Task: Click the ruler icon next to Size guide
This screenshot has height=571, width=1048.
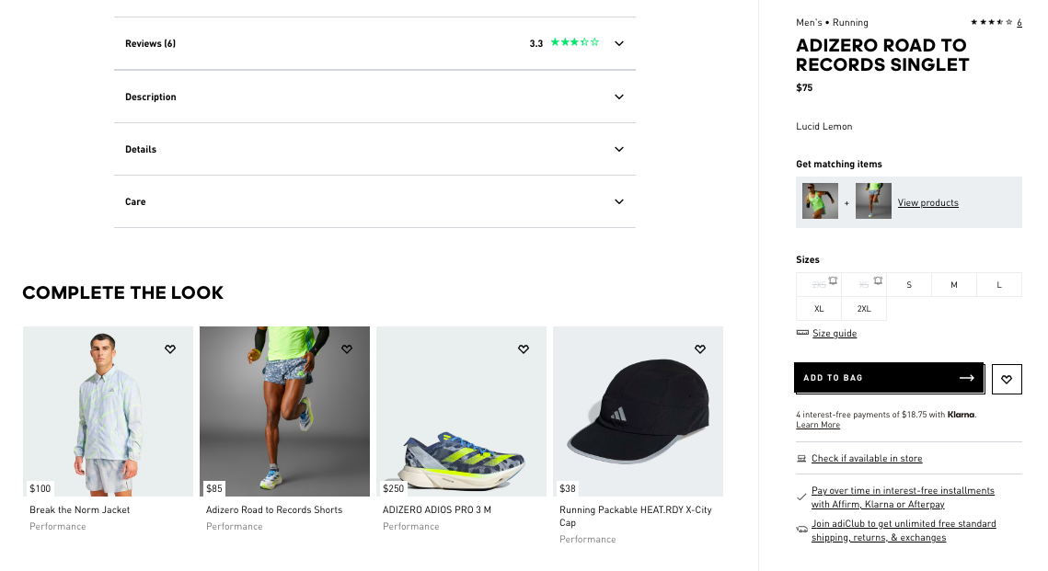Action: tap(802, 333)
